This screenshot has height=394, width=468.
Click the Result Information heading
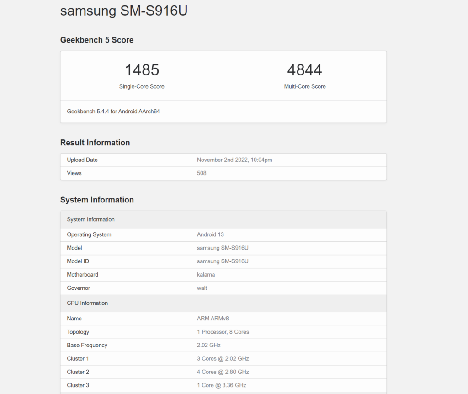[x=95, y=143]
